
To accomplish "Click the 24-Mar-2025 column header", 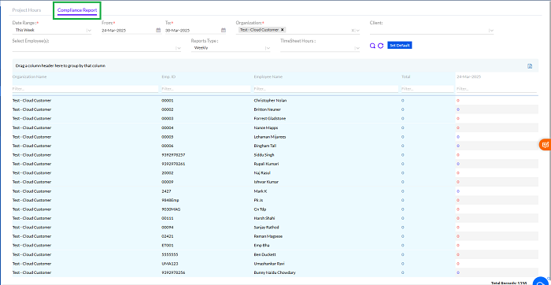I will click(x=468, y=76).
